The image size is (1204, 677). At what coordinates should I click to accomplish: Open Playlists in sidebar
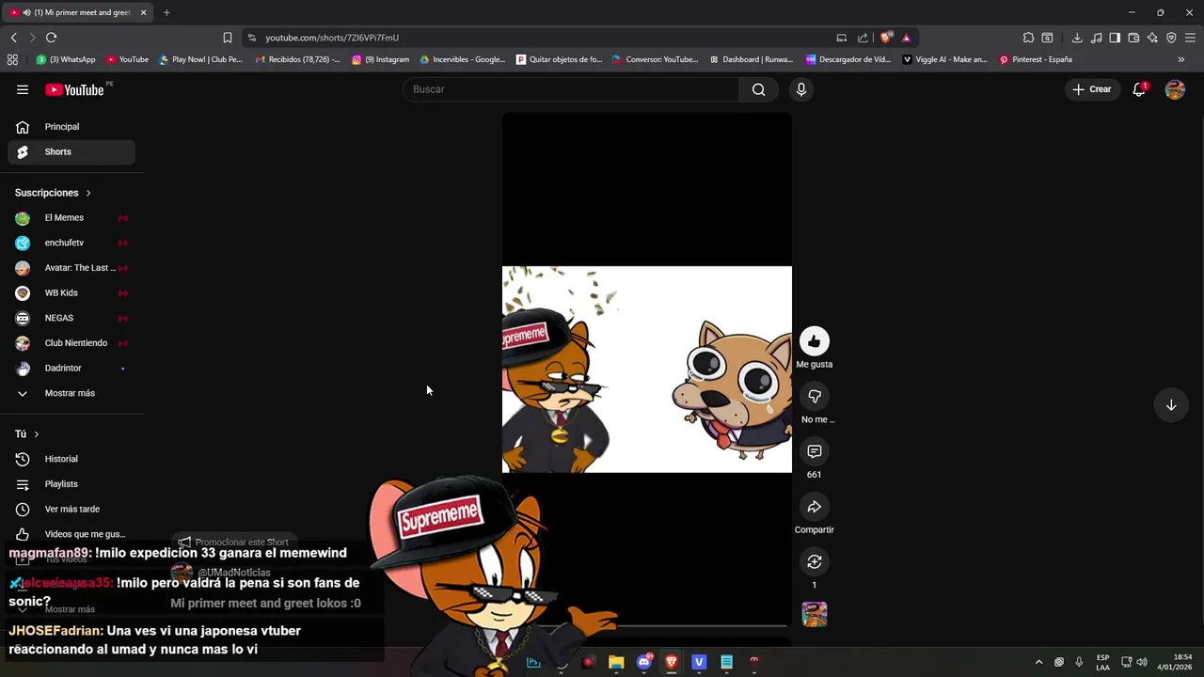[x=71, y=484]
